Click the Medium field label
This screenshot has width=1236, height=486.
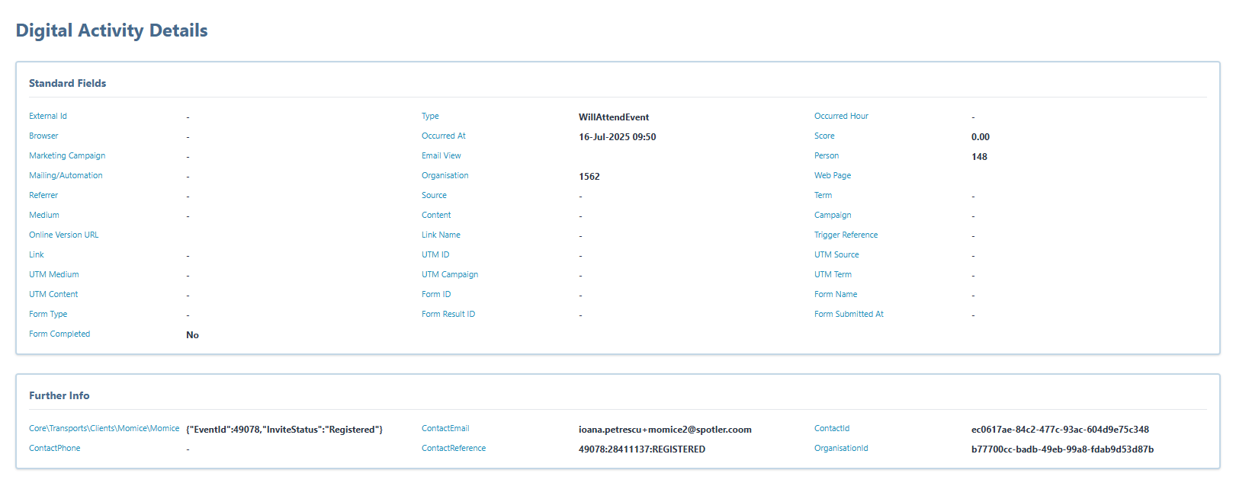(x=44, y=215)
